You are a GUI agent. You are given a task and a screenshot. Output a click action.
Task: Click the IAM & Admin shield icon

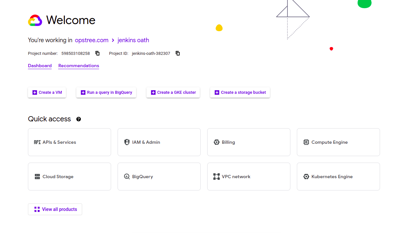tap(127, 142)
